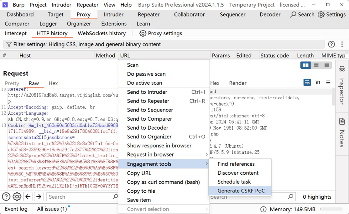Open the Burp menu
The image size is (349, 214).
(18, 5)
